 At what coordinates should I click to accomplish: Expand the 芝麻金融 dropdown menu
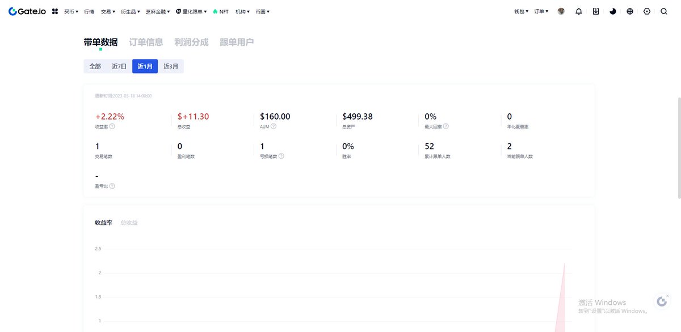[158, 11]
